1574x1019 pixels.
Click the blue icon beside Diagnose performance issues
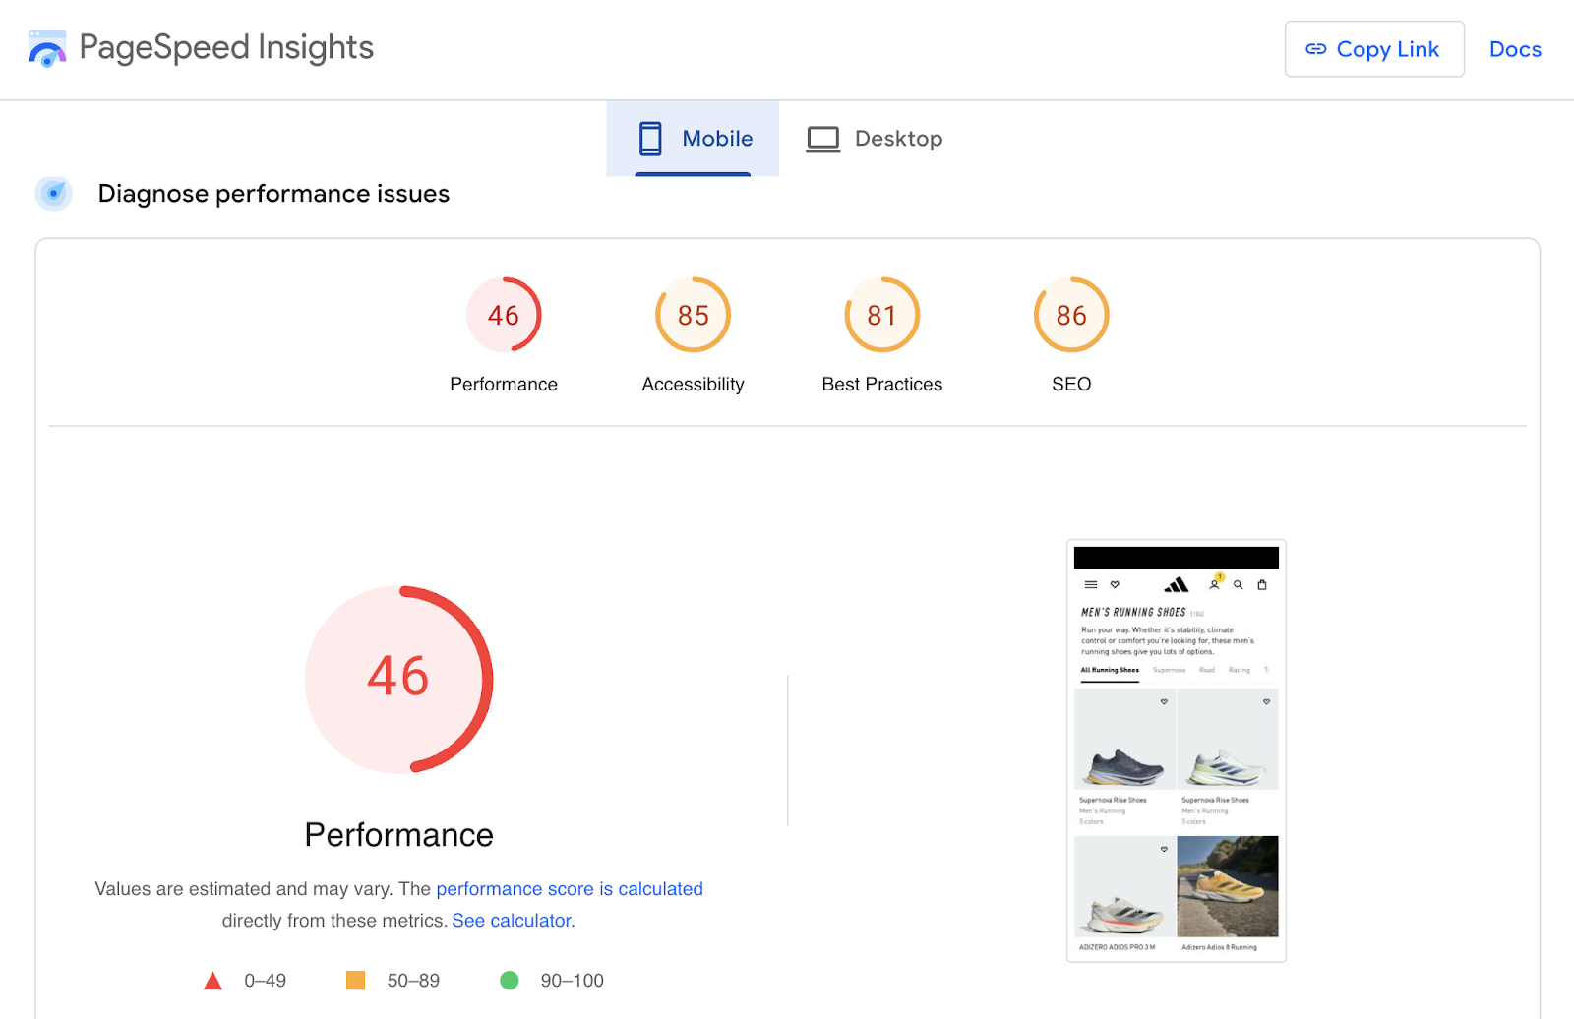pyautogui.click(x=53, y=194)
